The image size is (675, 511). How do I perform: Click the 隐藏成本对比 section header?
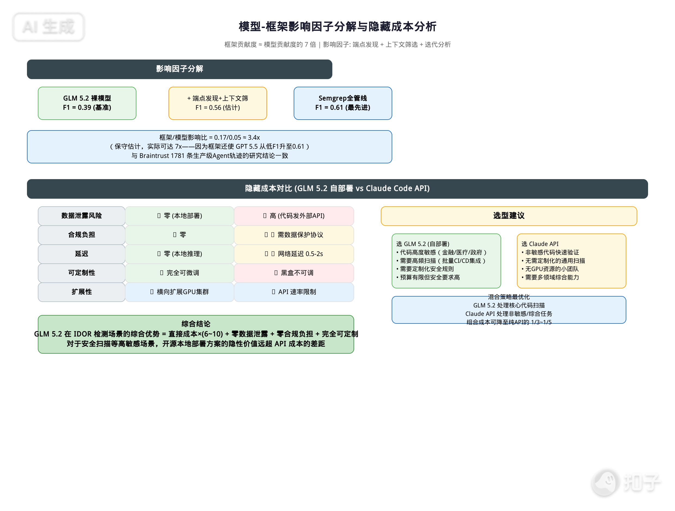click(x=337, y=189)
